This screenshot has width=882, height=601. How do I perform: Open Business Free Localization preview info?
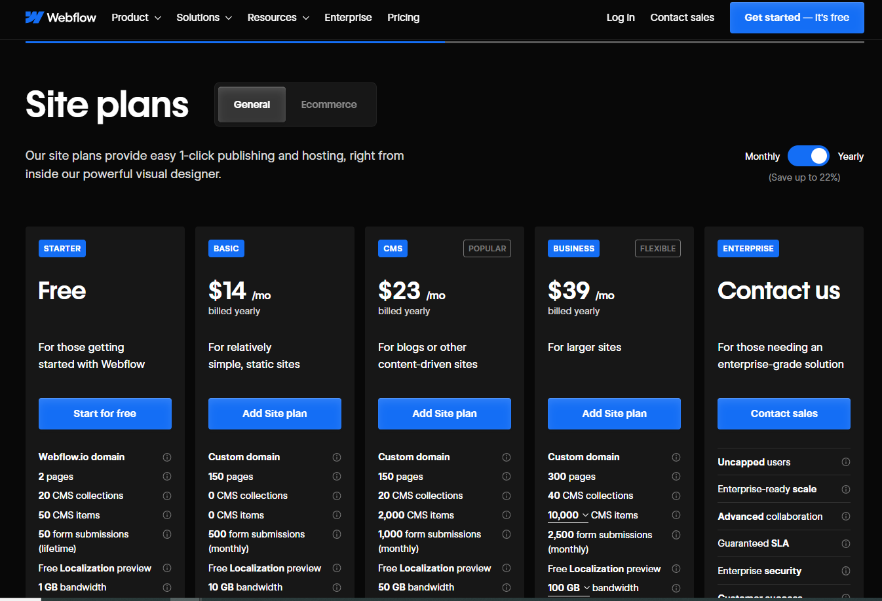click(676, 568)
